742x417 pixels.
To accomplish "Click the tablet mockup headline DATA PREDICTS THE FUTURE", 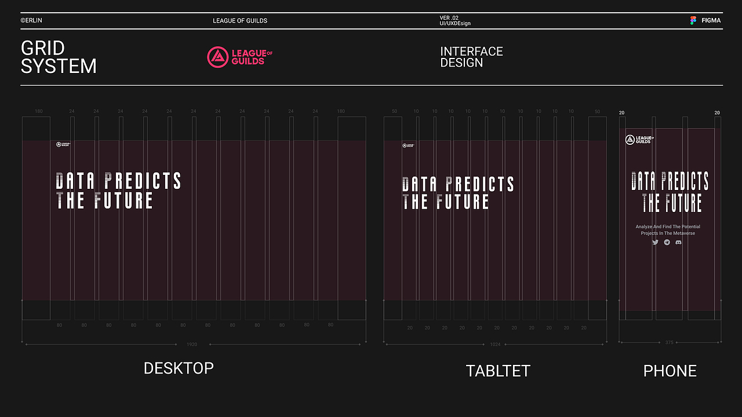I will pyautogui.click(x=458, y=193).
